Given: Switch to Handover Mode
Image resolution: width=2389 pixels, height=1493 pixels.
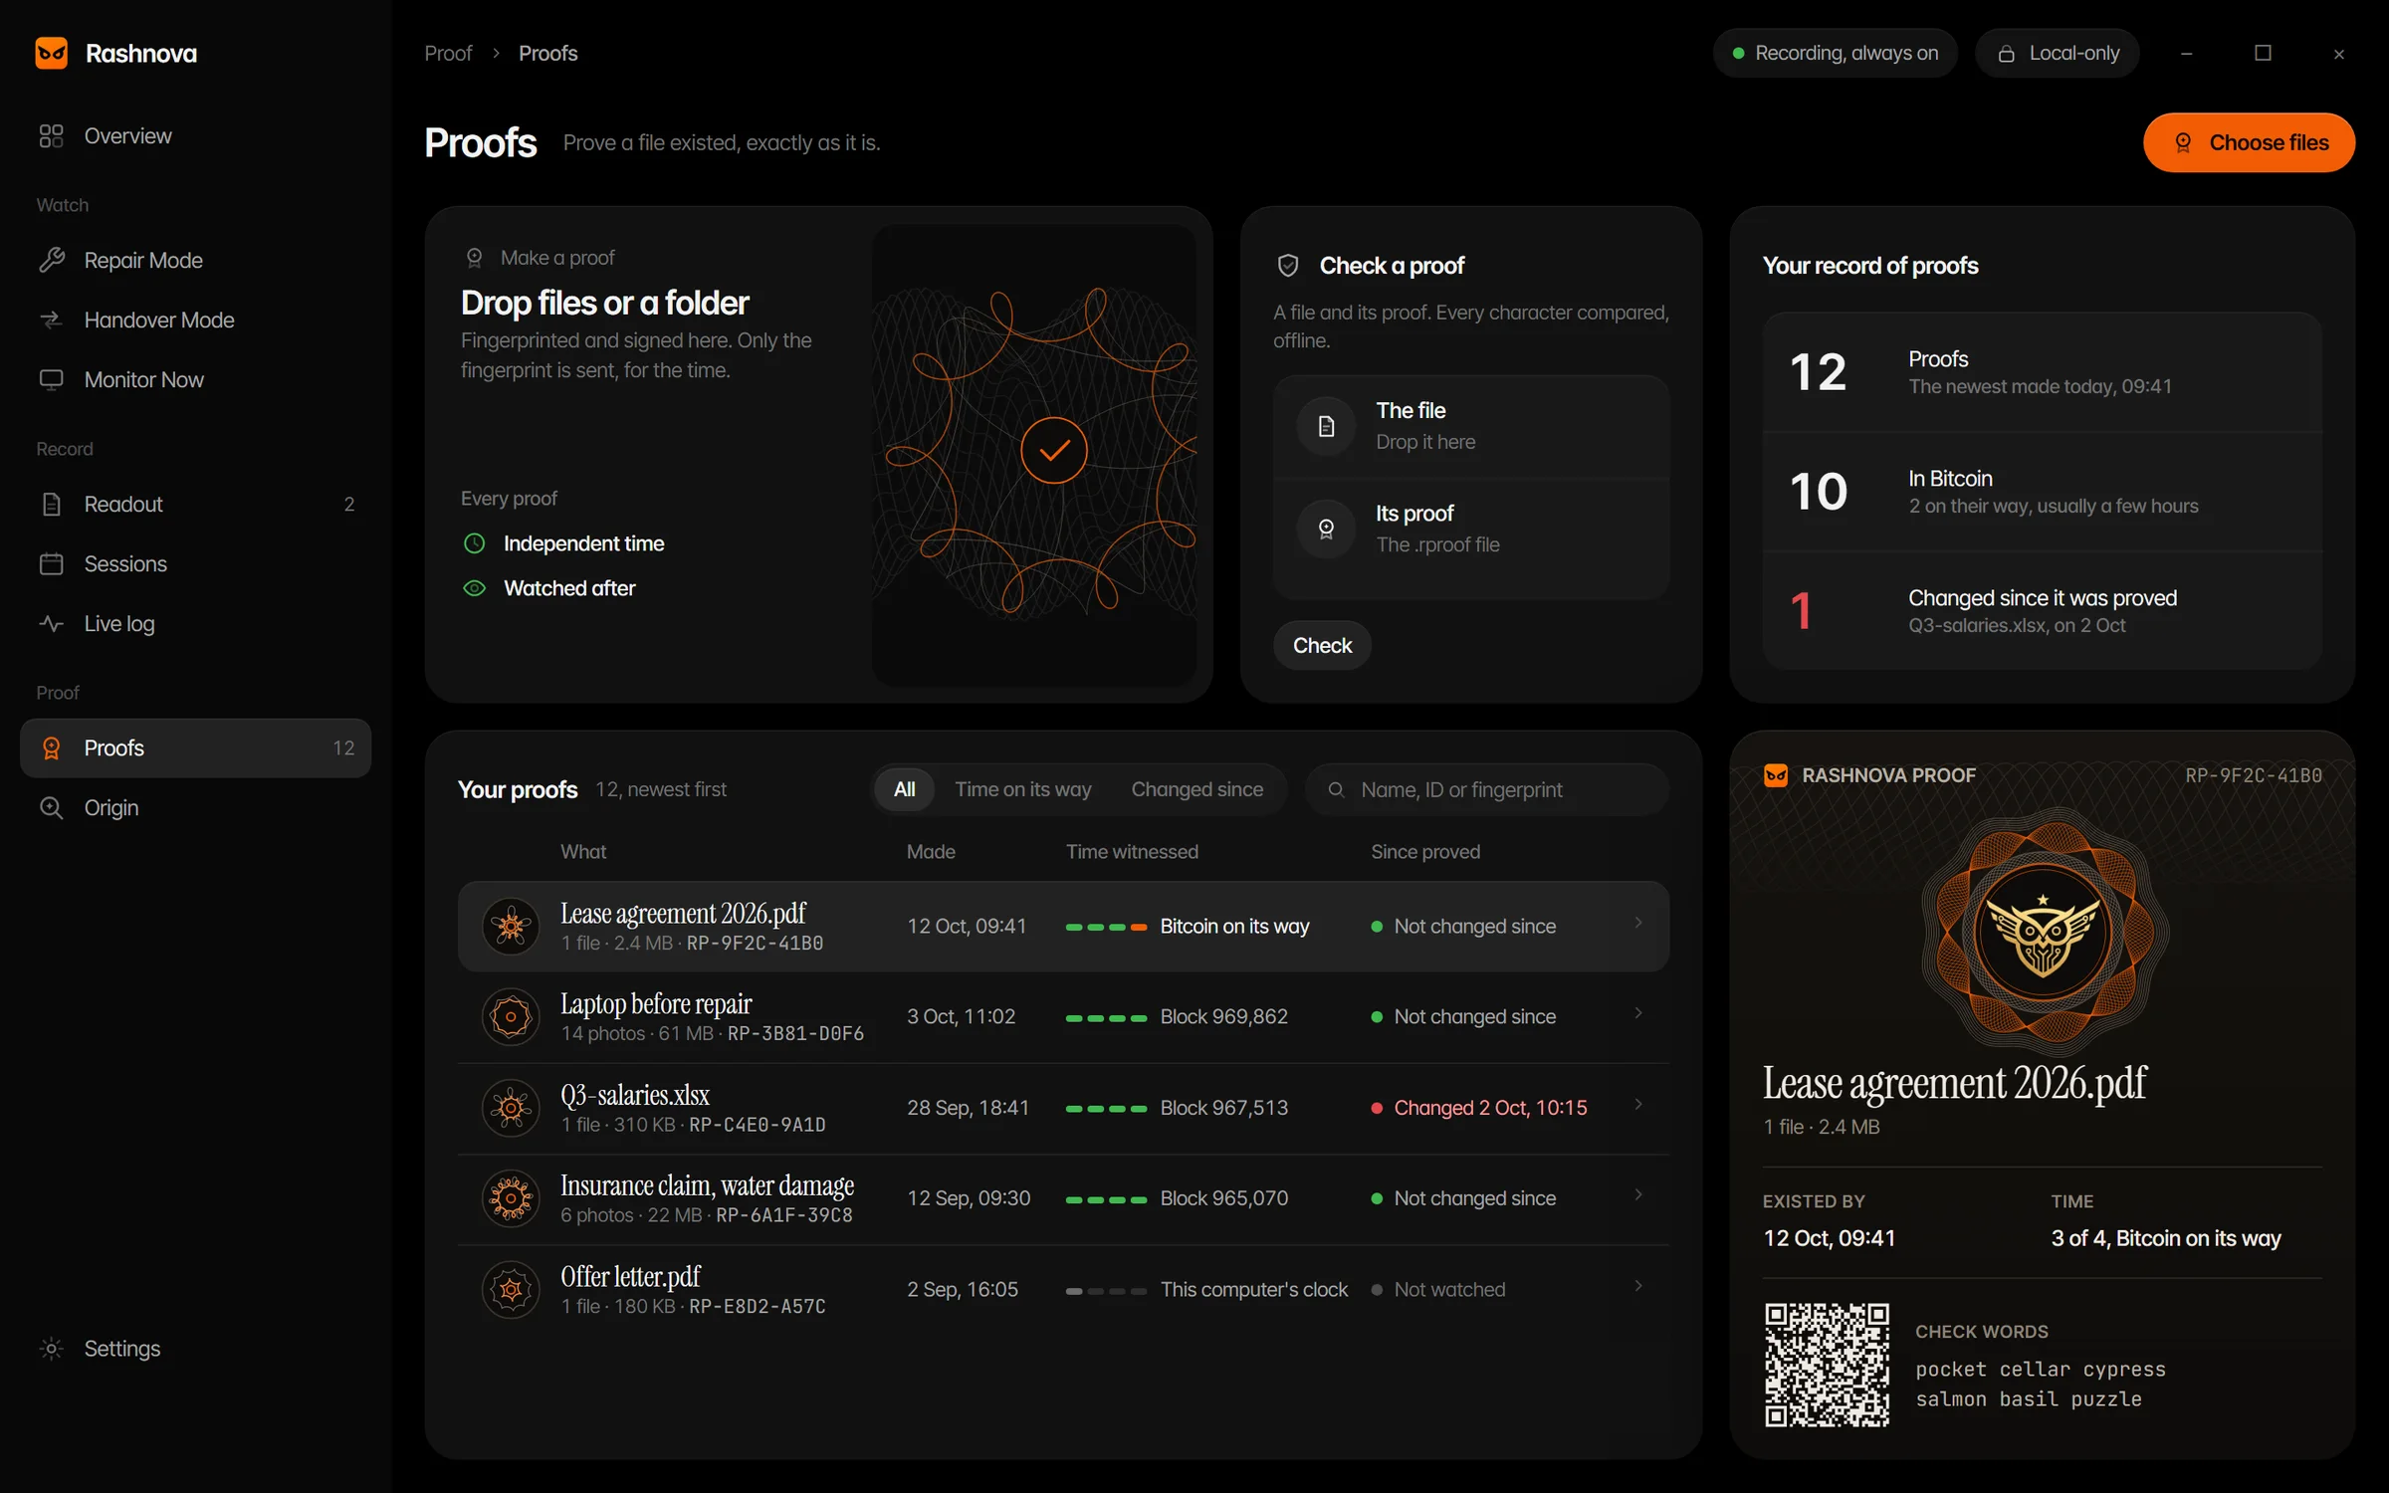Looking at the screenshot, I should tap(195, 320).
